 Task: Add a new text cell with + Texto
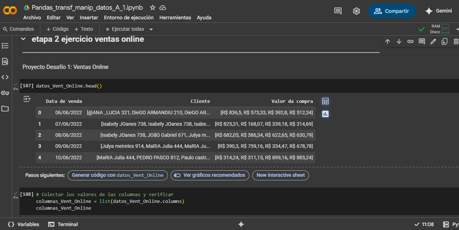84,29
